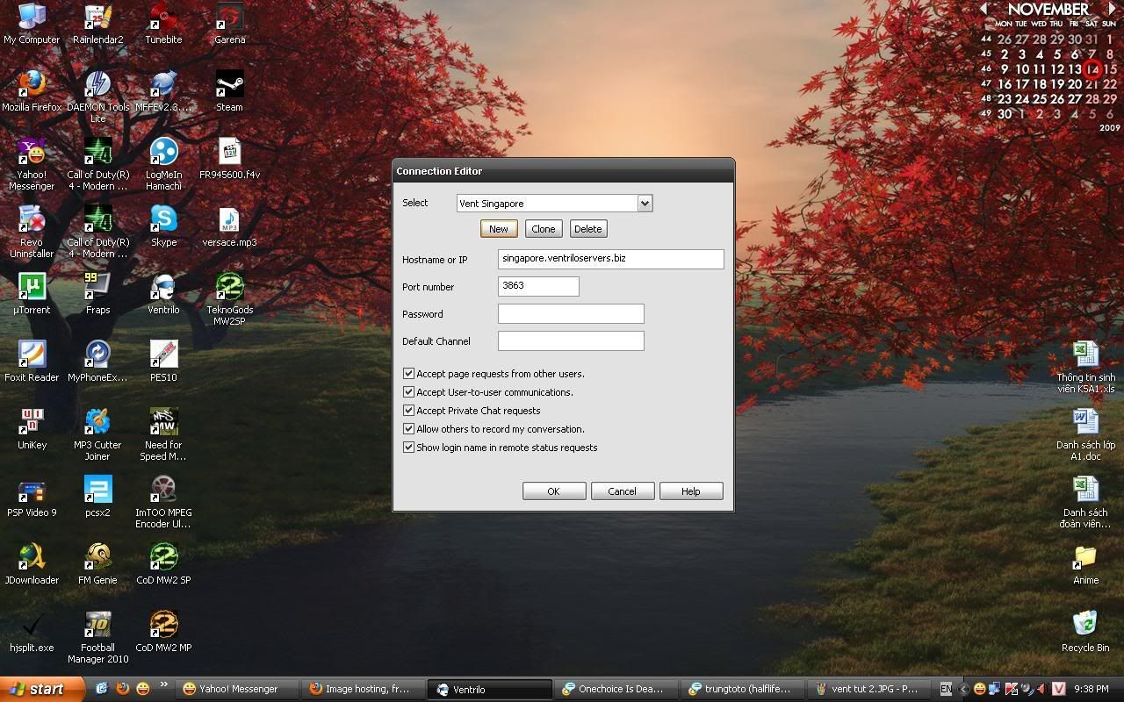The width and height of the screenshot is (1124, 702).
Task: Open Help from Connection Editor
Action: (x=691, y=491)
